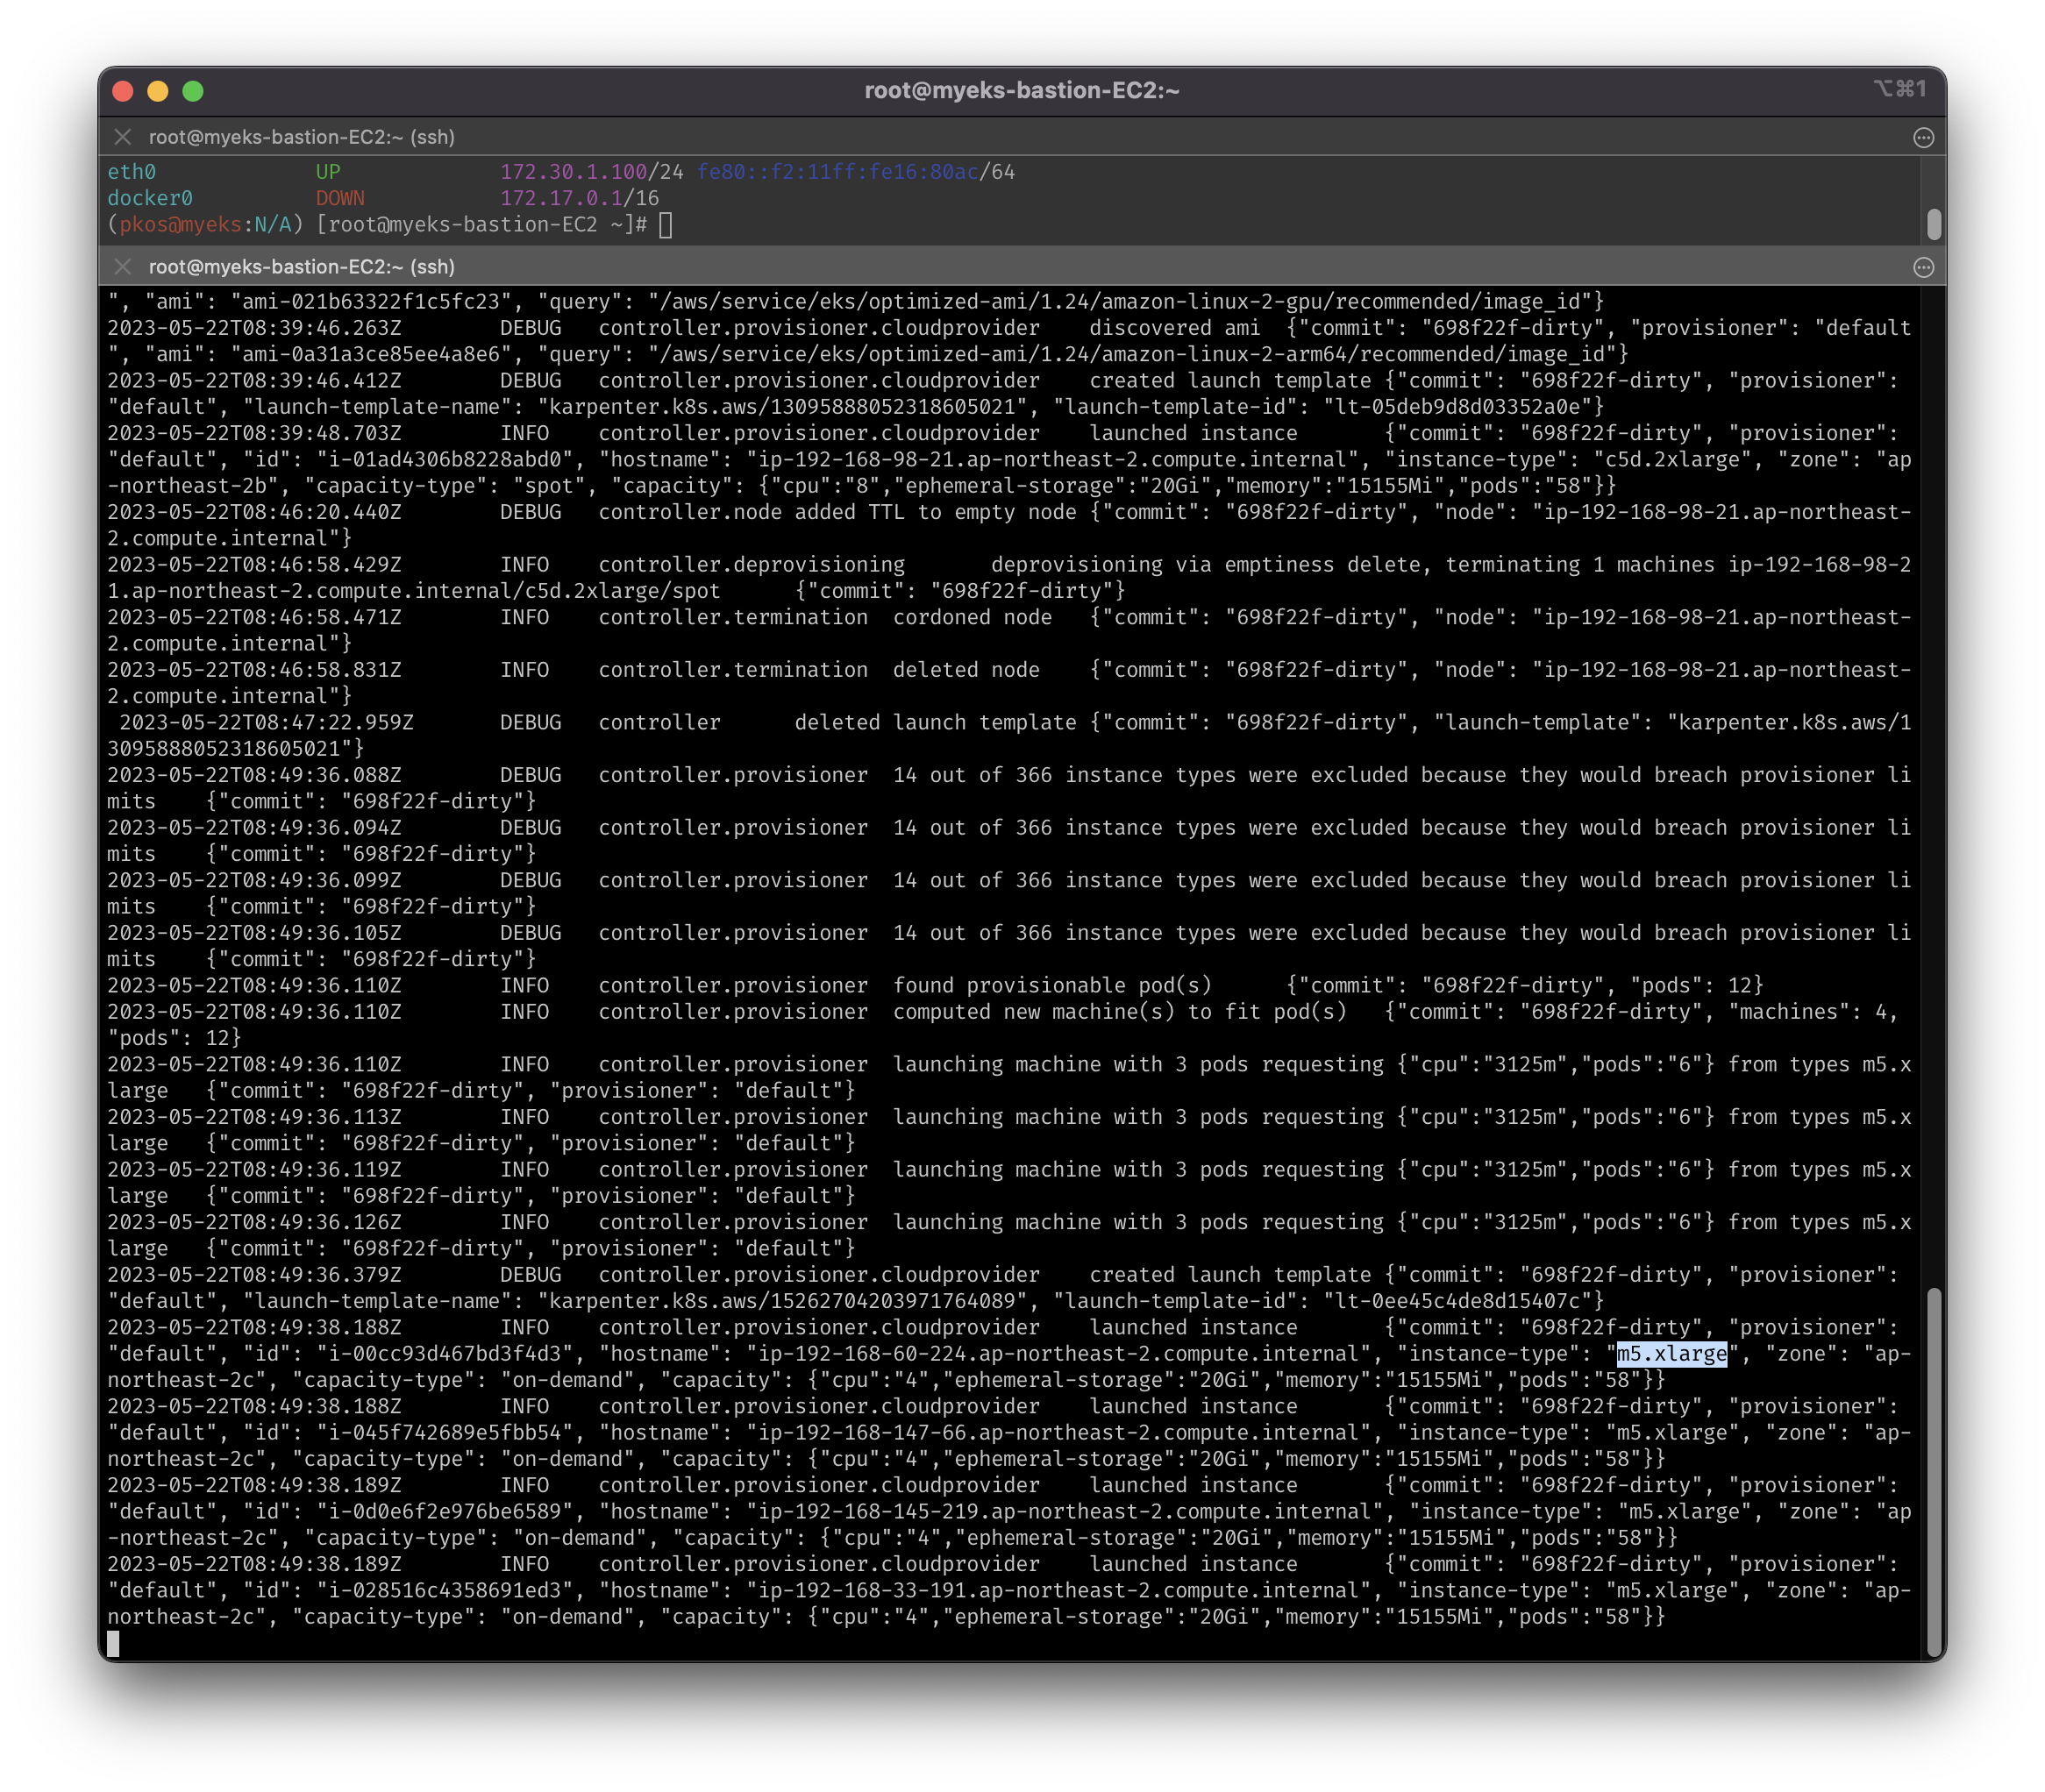Click the IP address 172.30.1.100
The width and height of the screenshot is (2045, 1792).
tap(574, 172)
